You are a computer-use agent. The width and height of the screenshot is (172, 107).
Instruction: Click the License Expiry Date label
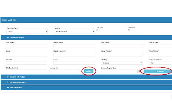[109, 68]
